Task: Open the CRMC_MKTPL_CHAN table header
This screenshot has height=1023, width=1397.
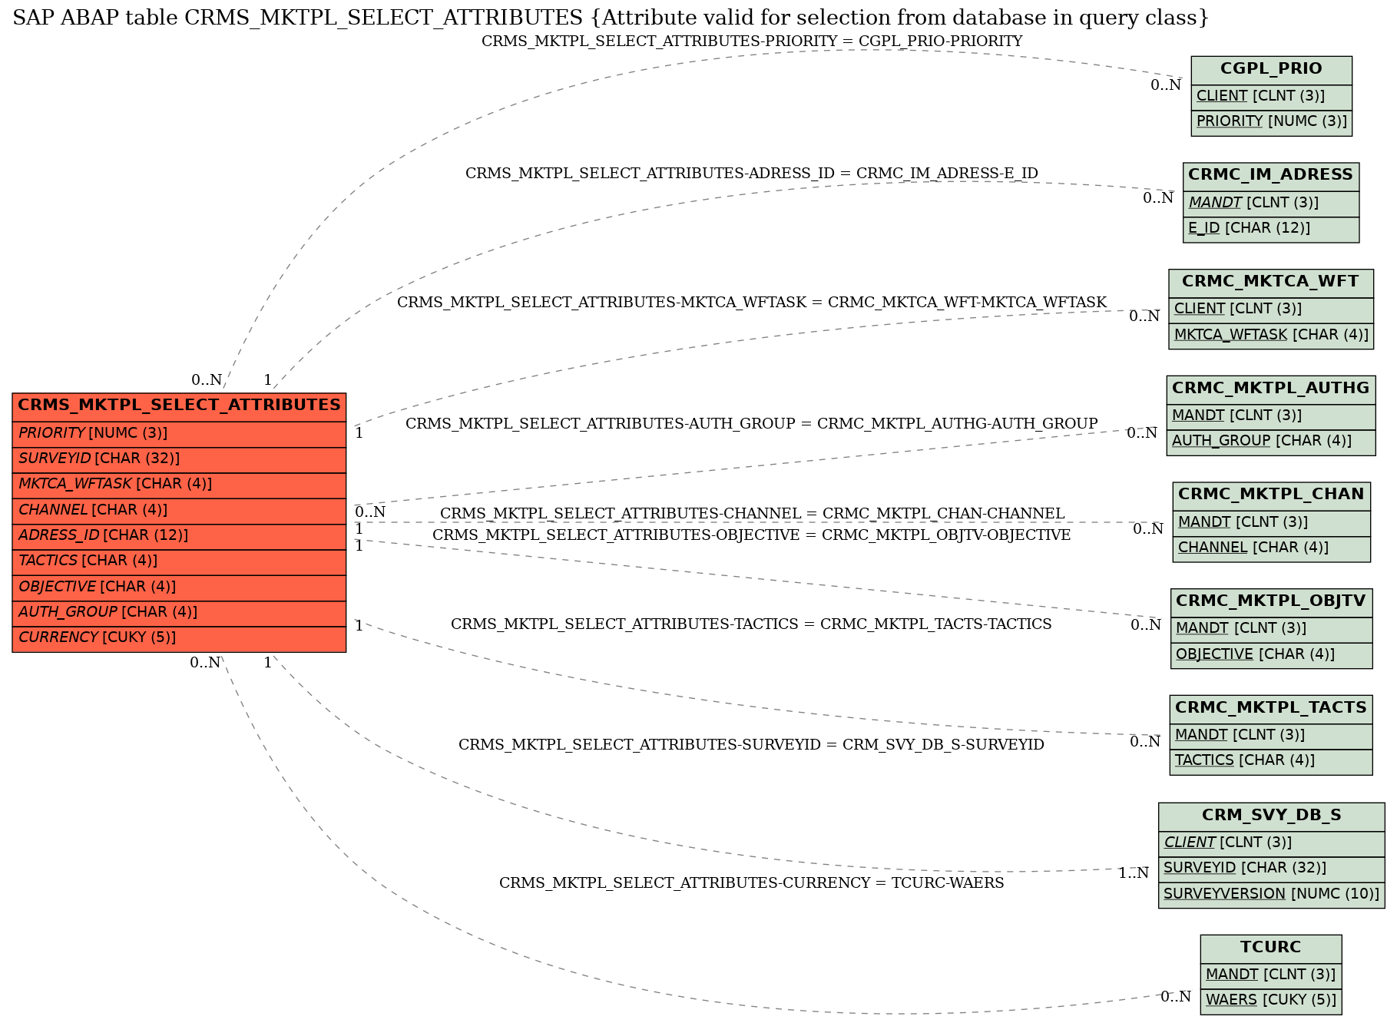Action: tap(1271, 495)
